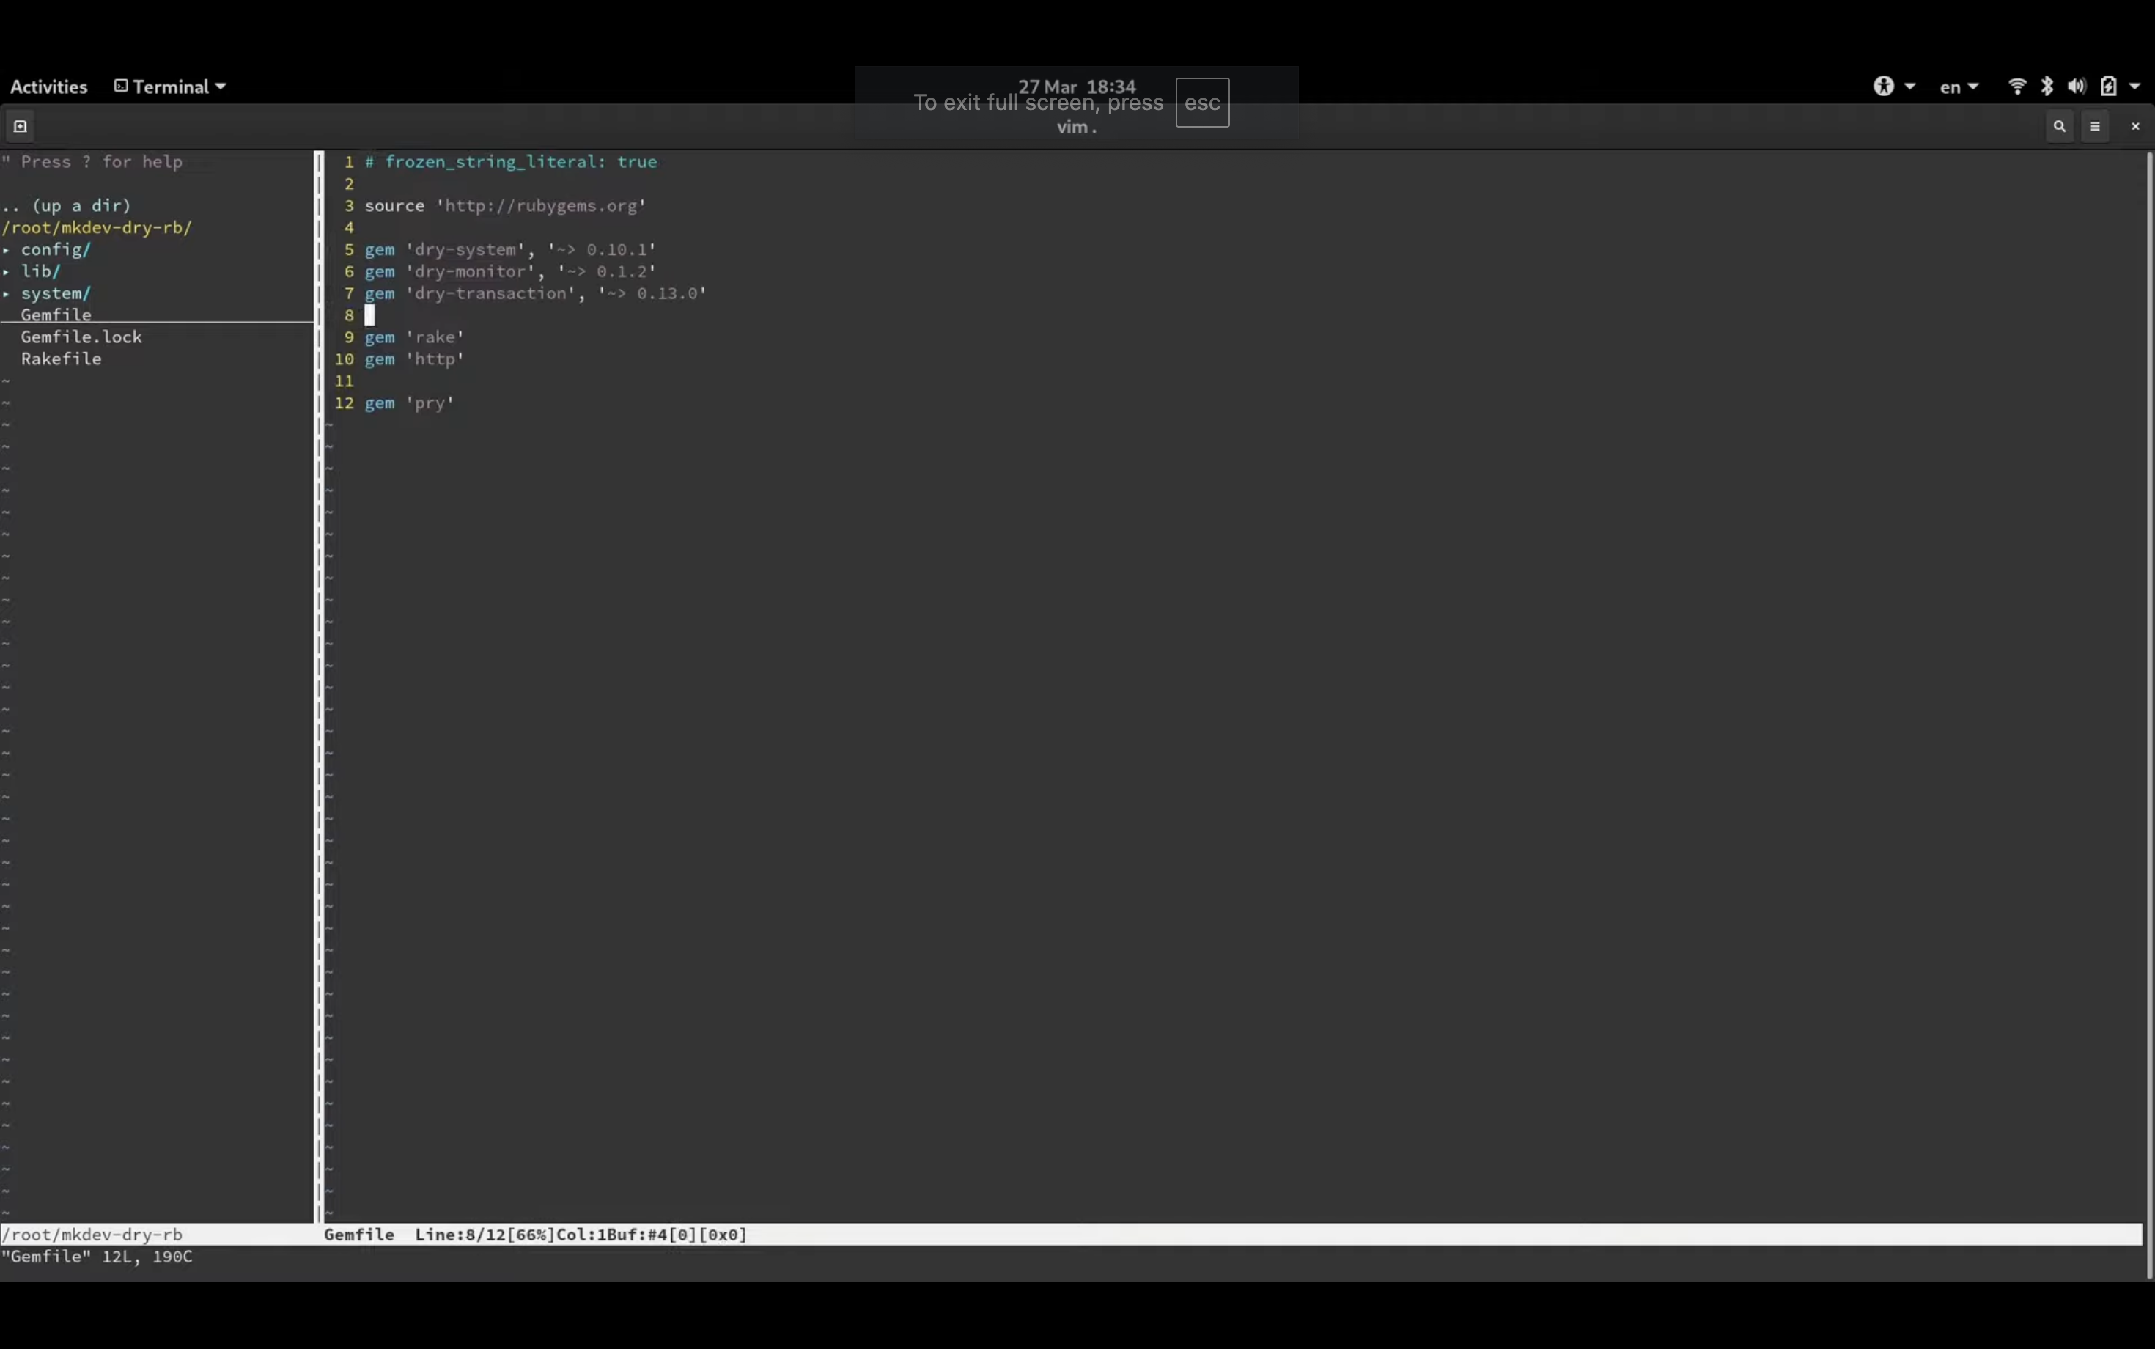Viewport: 2155px width, 1349px height.
Task: Click '.. (up a dir)' entry
Action: pyautogui.click(x=66, y=205)
